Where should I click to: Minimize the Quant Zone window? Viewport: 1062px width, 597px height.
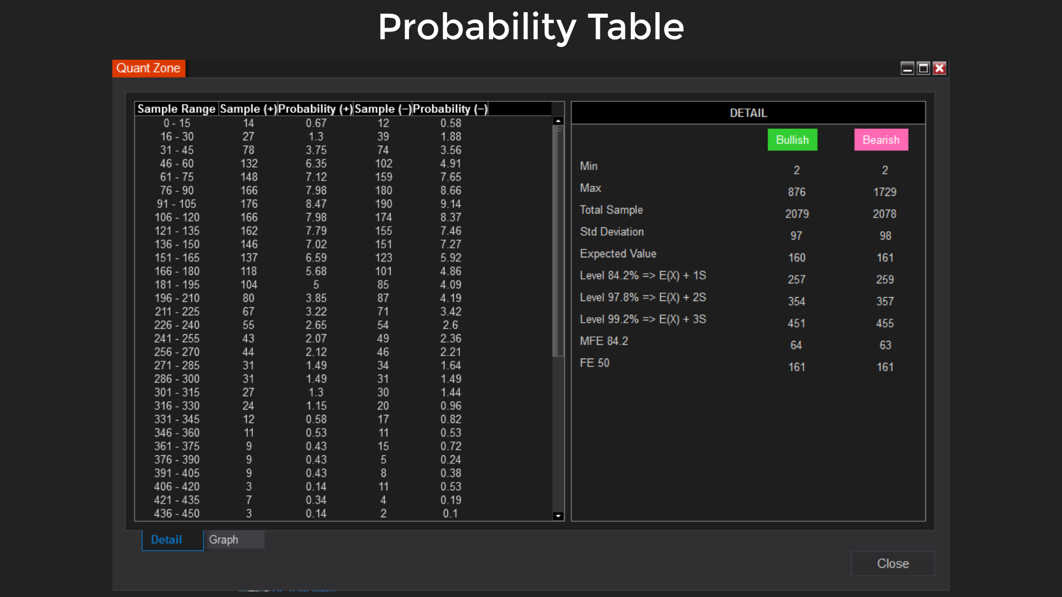907,68
